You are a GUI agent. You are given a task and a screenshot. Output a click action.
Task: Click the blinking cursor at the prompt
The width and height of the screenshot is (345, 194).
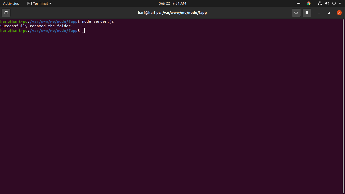click(83, 30)
